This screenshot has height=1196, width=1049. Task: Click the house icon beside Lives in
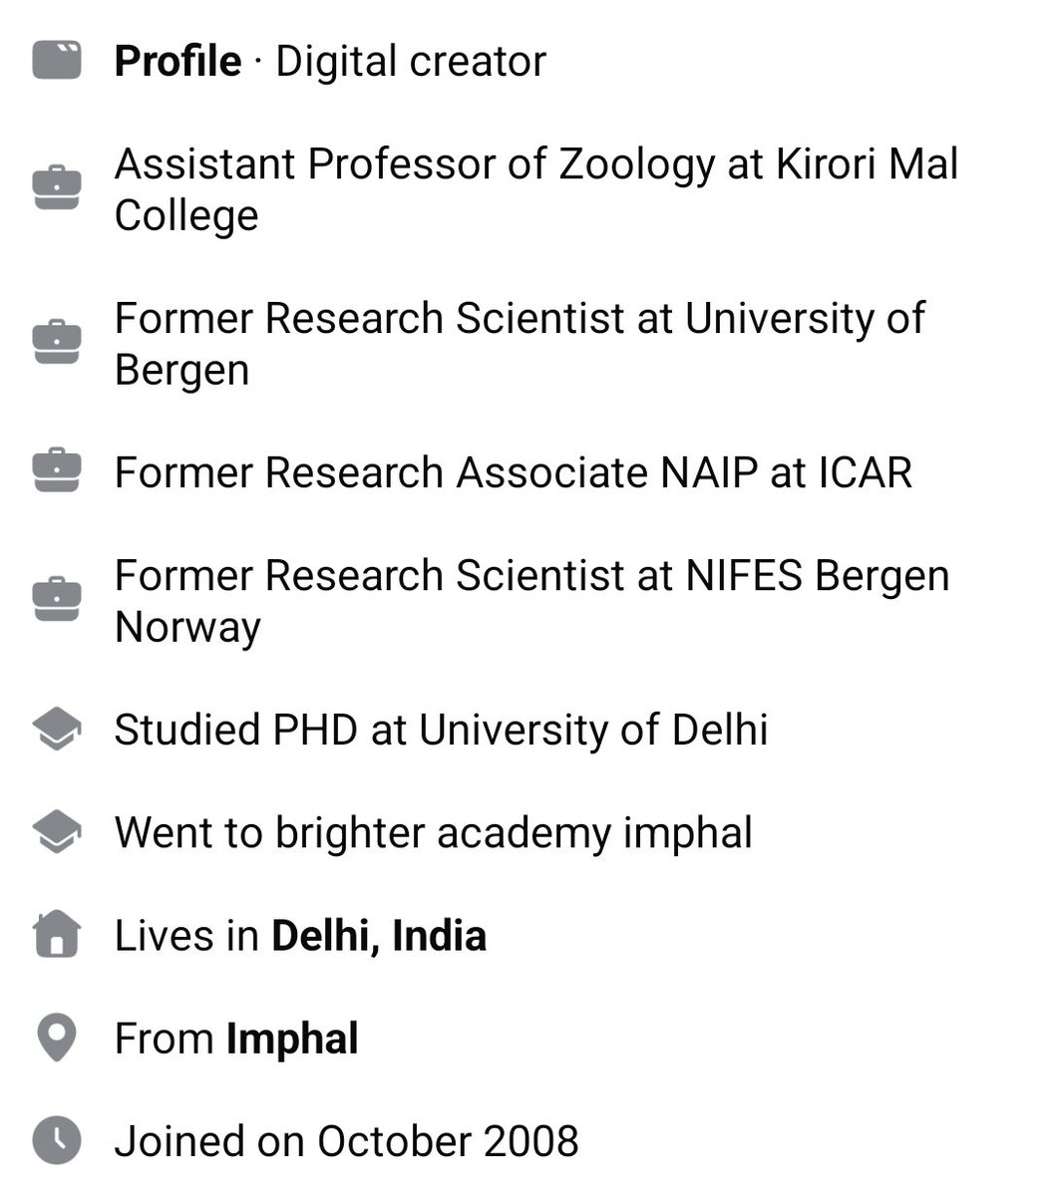(57, 935)
